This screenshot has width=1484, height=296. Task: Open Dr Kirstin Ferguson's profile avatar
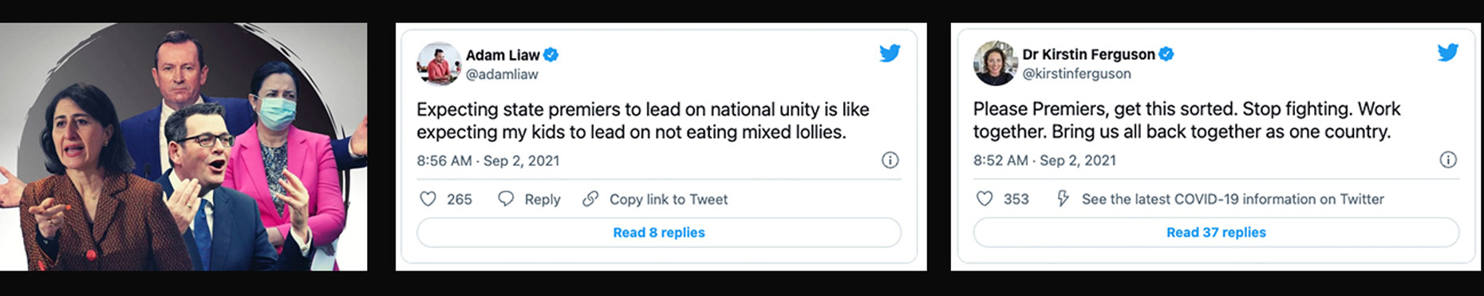click(x=995, y=63)
